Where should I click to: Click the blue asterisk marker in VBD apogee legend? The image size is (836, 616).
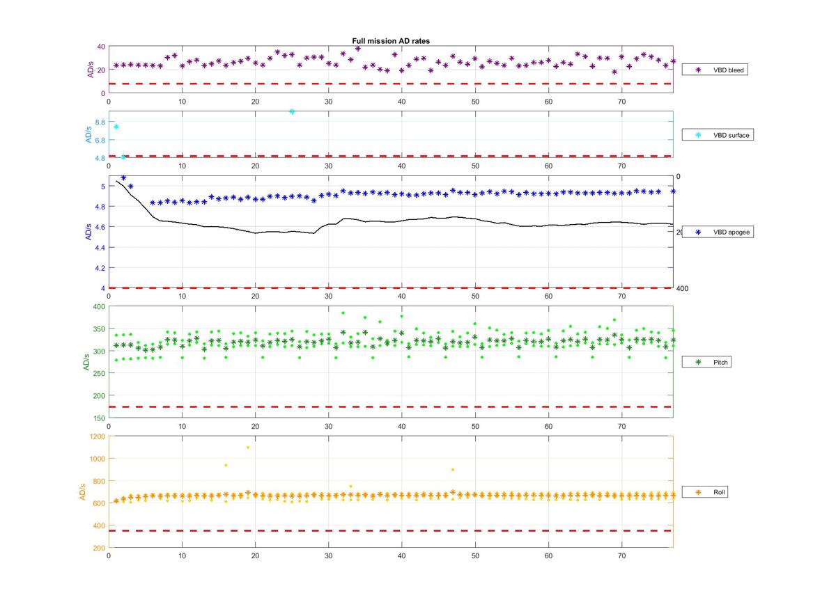pyautogui.click(x=697, y=232)
